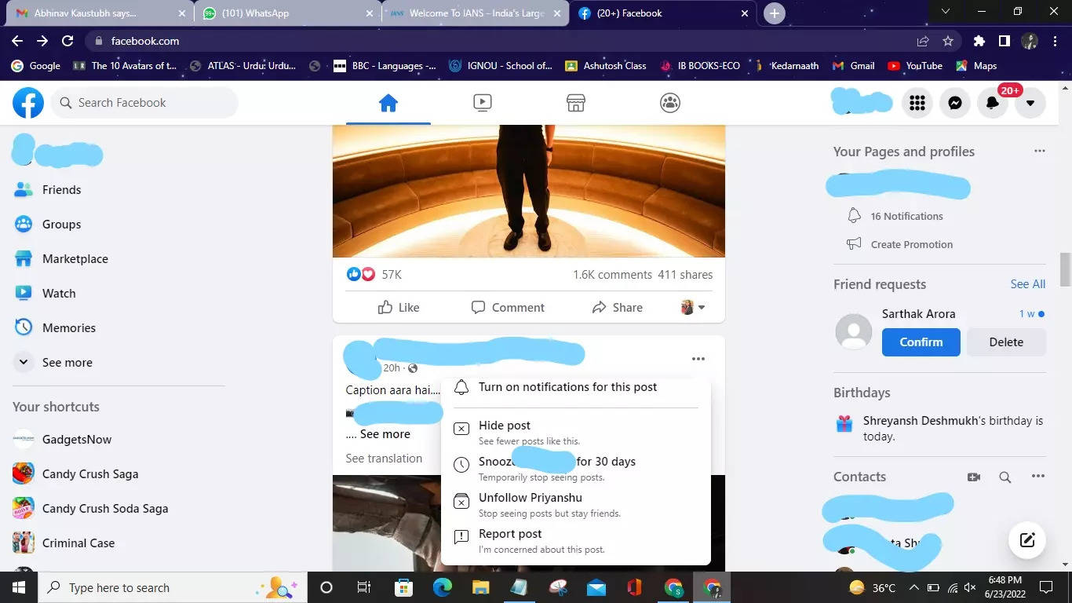1072x603 pixels.
Task: Open Sarthak Arora's profile picture
Action: 854,331
